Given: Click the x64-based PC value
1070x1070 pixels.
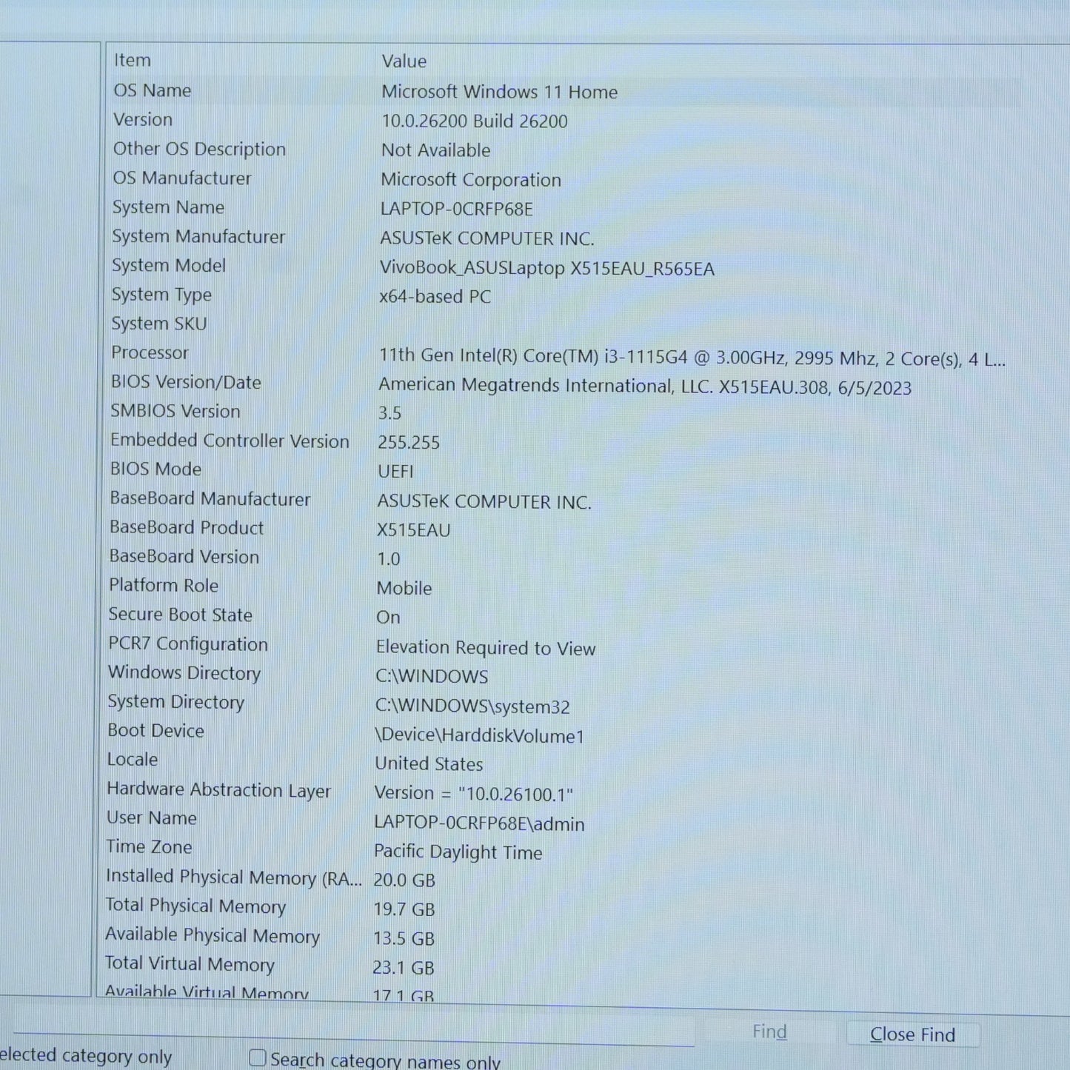Looking at the screenshot, I should (x=435, y=296).
